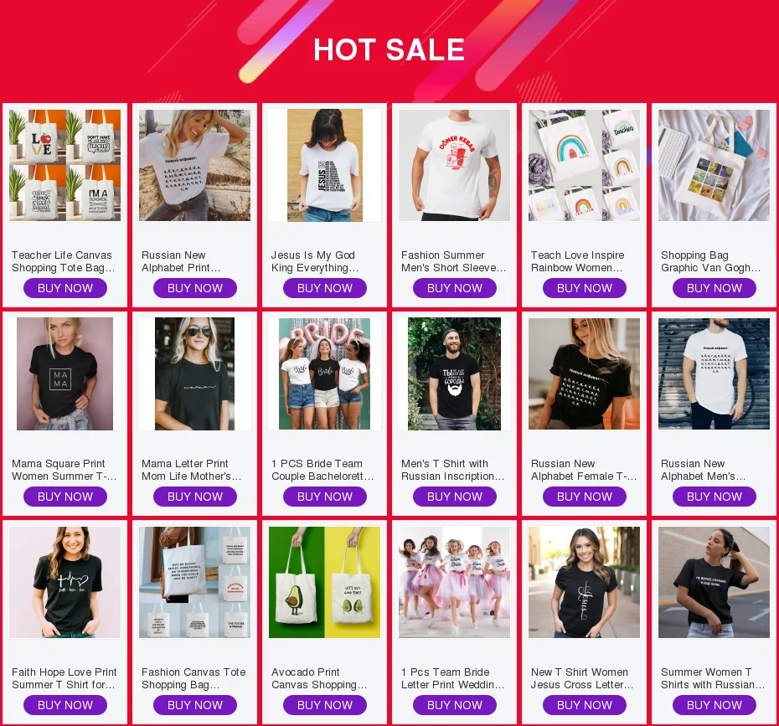Buy the Jesus Is My God shirt
Image resolution: width=779 pixels, height=726 pixels.
(325, 288)
